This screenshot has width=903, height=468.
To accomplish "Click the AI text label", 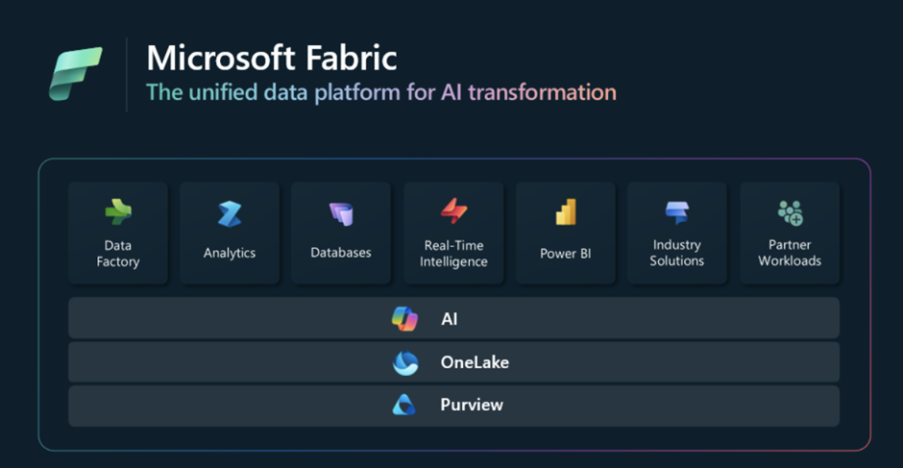I will [449, 319].
